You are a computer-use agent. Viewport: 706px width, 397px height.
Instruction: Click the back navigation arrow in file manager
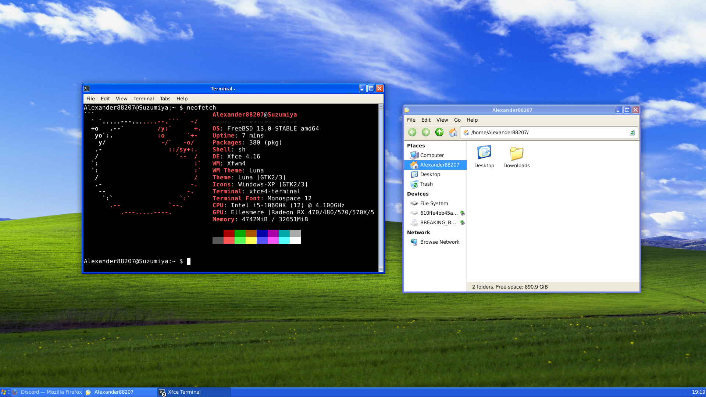point(412,132)
